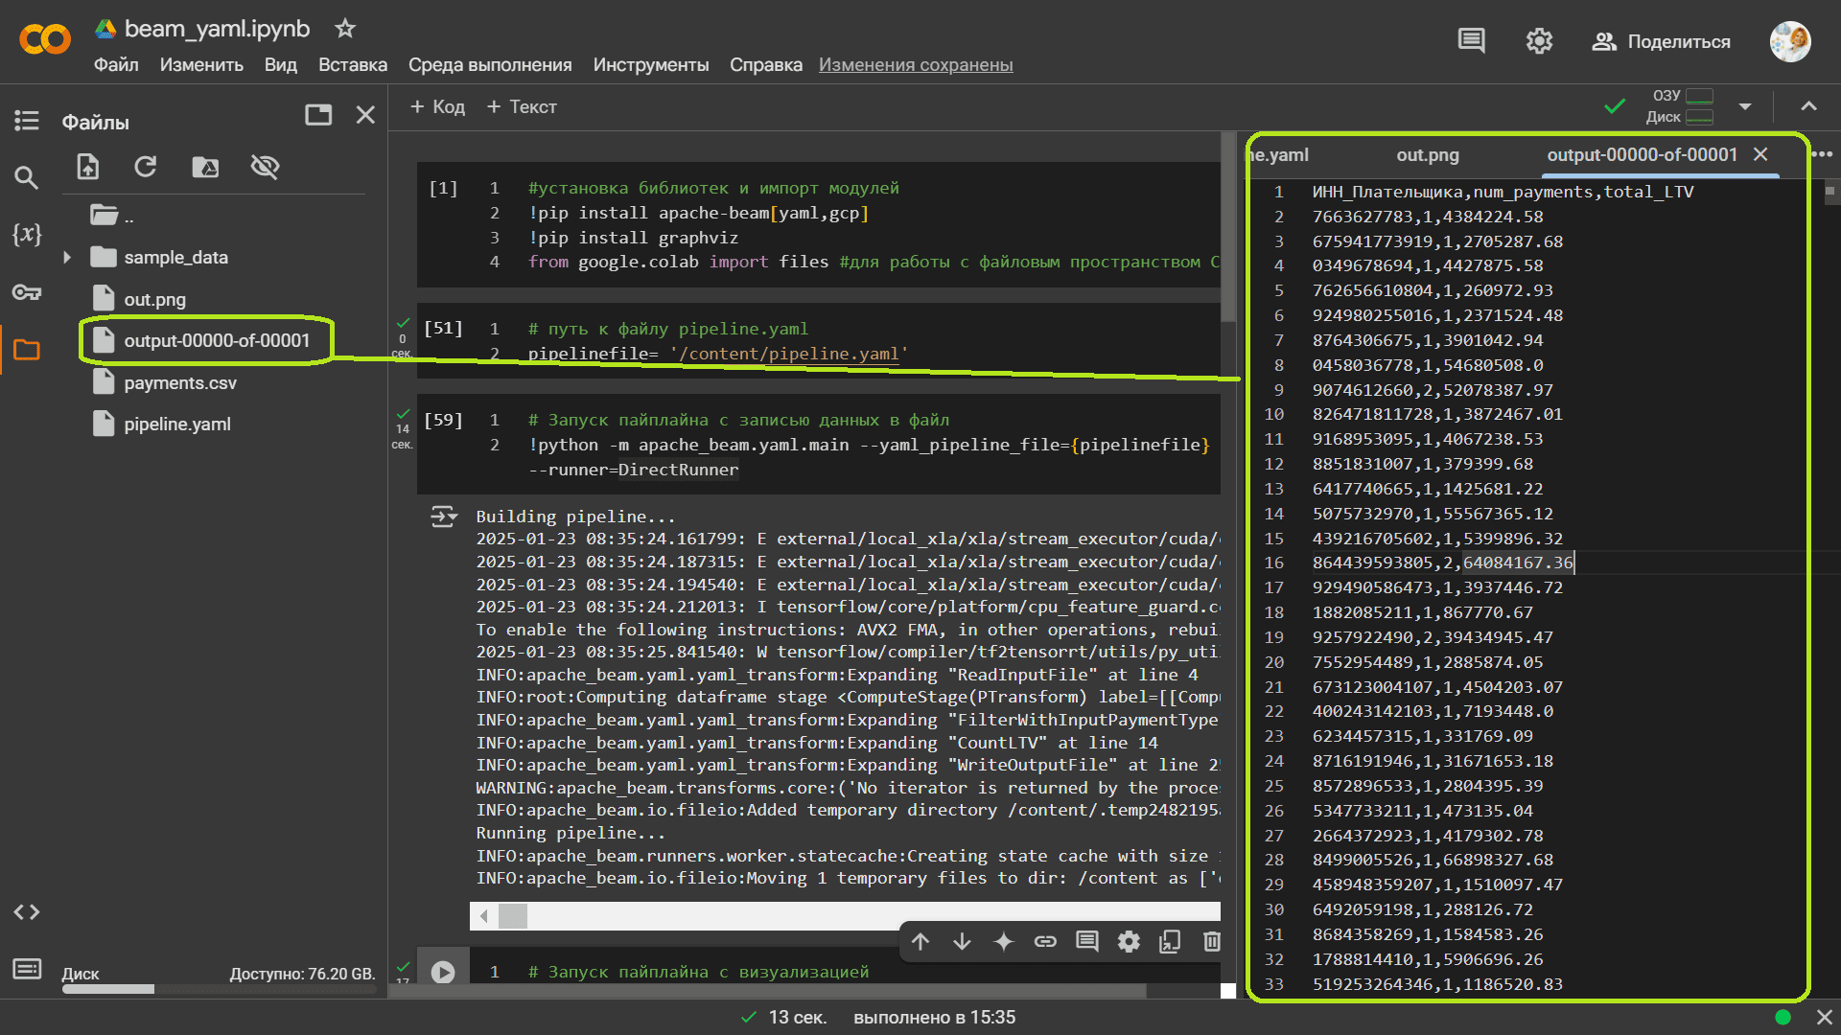Add a new code cell with Код

(x=437, y=106)
